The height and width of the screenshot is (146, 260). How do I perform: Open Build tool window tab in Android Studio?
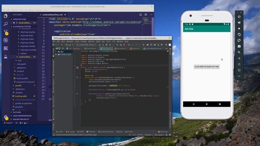[x=119, y=132]
